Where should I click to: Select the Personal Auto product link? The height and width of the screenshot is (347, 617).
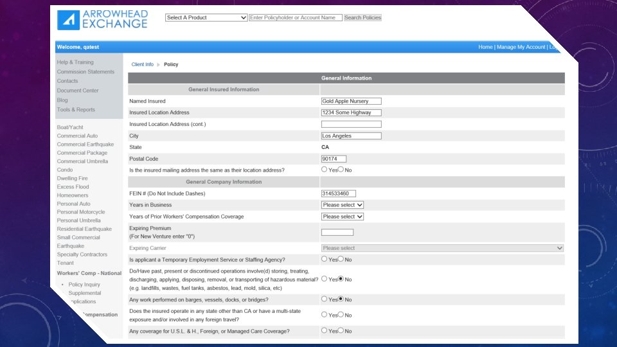[x=73, y=204]
